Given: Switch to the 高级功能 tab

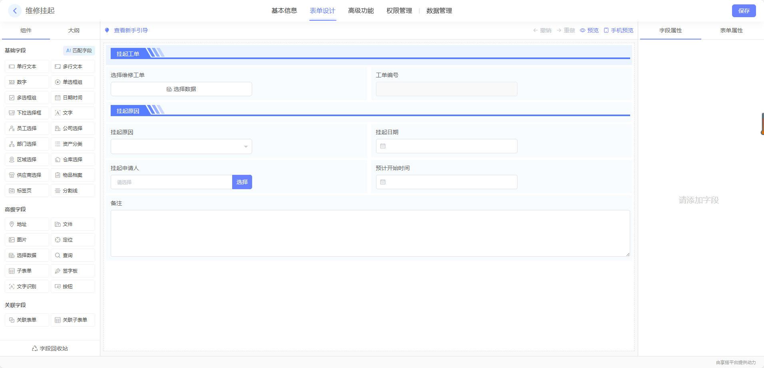Looking at the screenshot, I should [x=361, y=11].
